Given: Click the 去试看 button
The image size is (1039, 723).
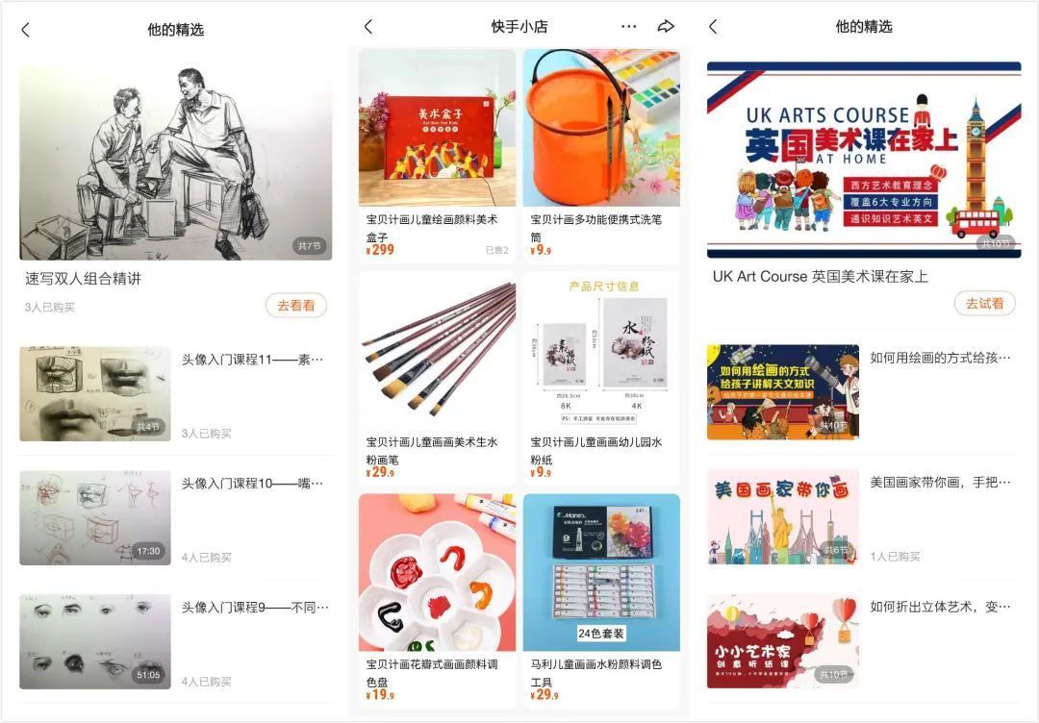Looking at the screenshot, I should point(985,303).
